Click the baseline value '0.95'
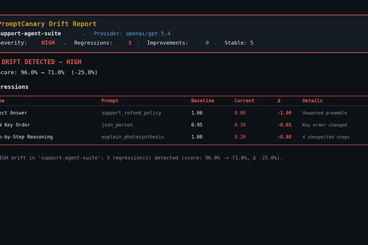 197,125
